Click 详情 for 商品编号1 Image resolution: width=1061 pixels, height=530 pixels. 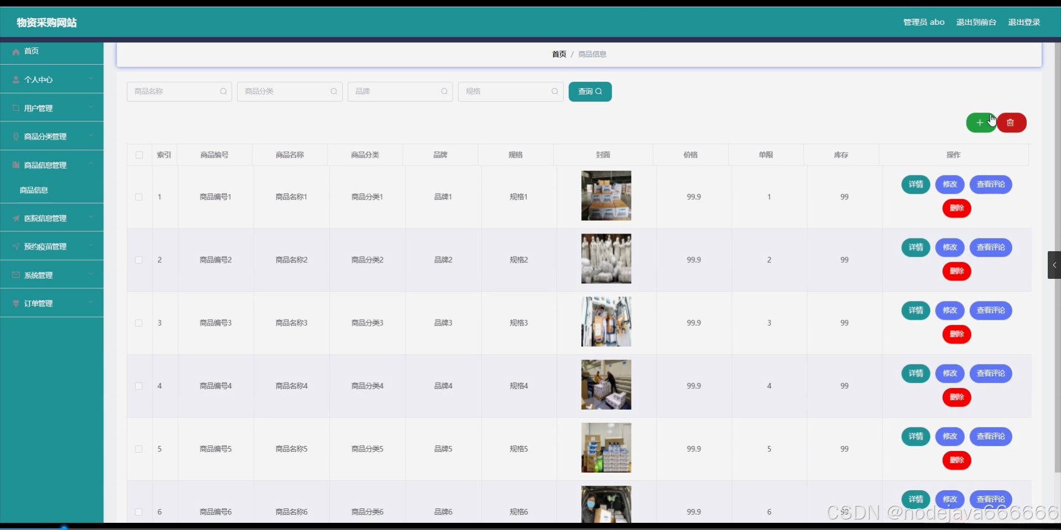(x=916, y=184)
